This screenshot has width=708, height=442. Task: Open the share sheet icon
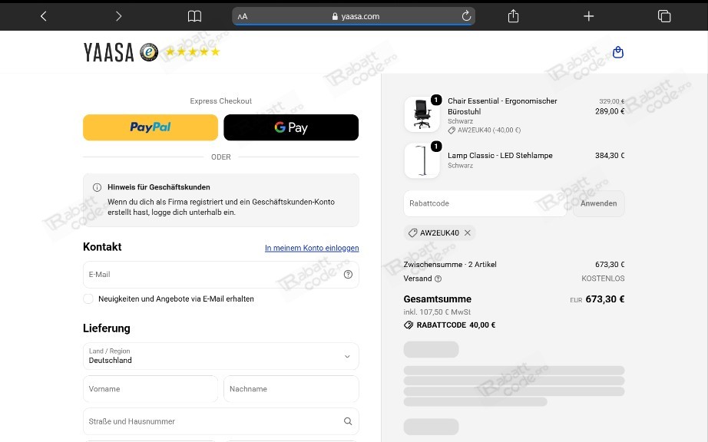(x=513, y=16)
